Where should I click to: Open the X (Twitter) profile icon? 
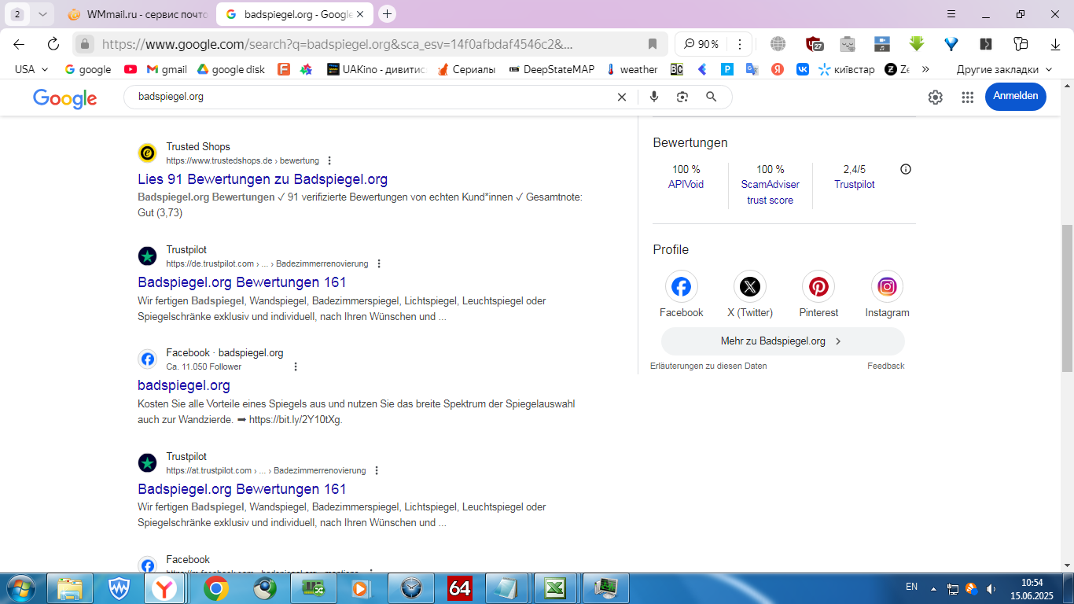[x=750, y=286]
